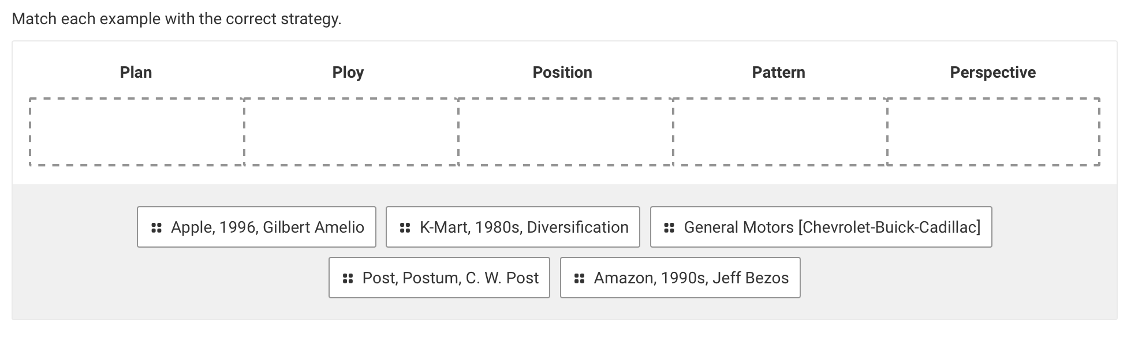Screen dimensions: 1127x349
Task: Click the General Motors chip drag handle
Action: [x=669, y=227]
